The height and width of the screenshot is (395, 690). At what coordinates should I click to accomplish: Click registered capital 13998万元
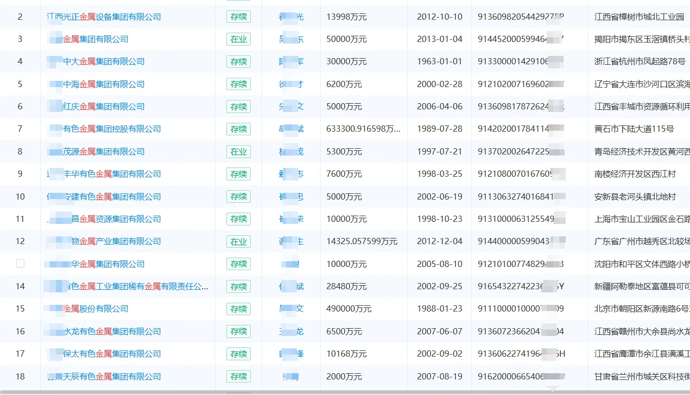tap(347, 17)
